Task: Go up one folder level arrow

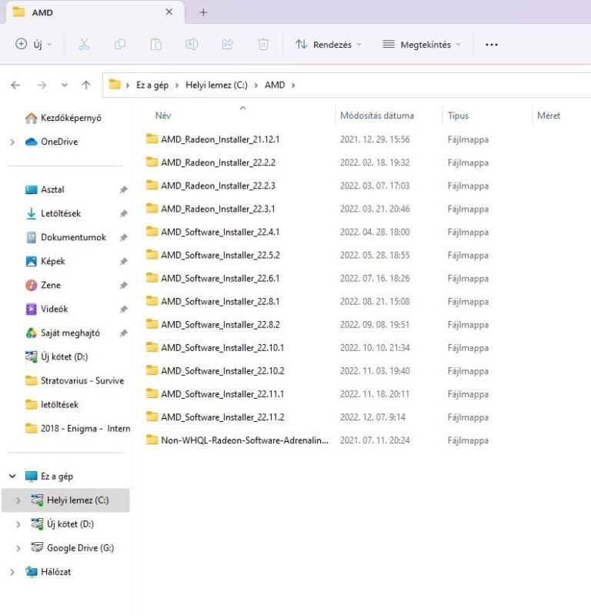Action: click(x=86, y=85)
